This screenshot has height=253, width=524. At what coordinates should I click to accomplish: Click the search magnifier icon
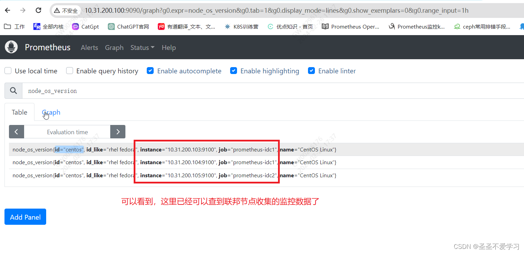(13, 91)
